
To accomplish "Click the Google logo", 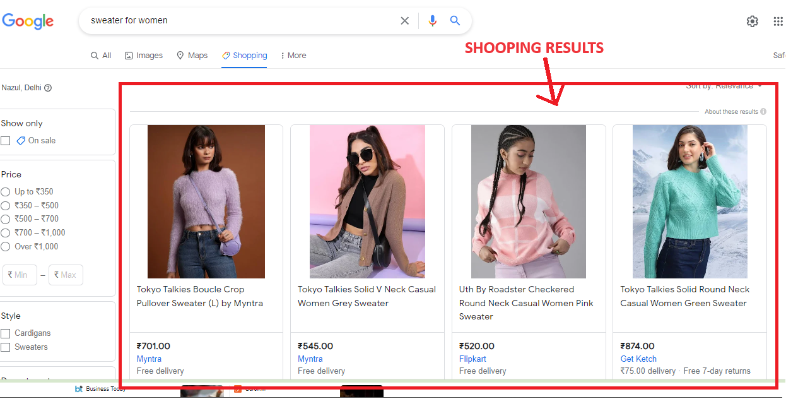I will pos(28,21).
